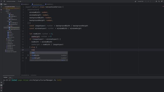Open the Project tool window icon
Viewport: 164px width, 92px height.
pyautogui.click(x=1, y=4)
